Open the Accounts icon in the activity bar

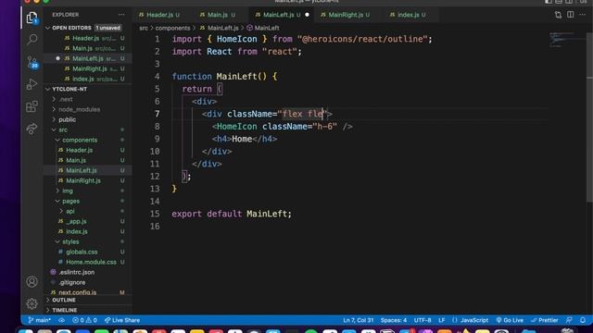(x=32, y=281)
